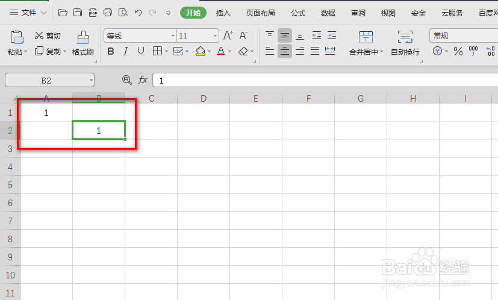
Task: Toggle horizontal center alignment
Action: (285, 51)
